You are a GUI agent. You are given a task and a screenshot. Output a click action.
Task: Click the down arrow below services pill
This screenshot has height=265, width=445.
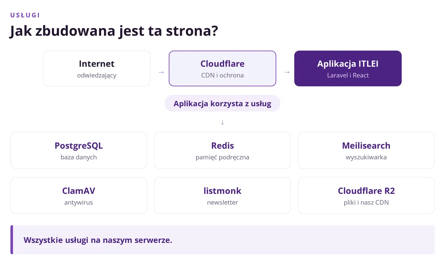[x=222, y=122]
